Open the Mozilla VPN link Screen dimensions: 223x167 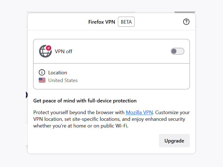(139, 112)
